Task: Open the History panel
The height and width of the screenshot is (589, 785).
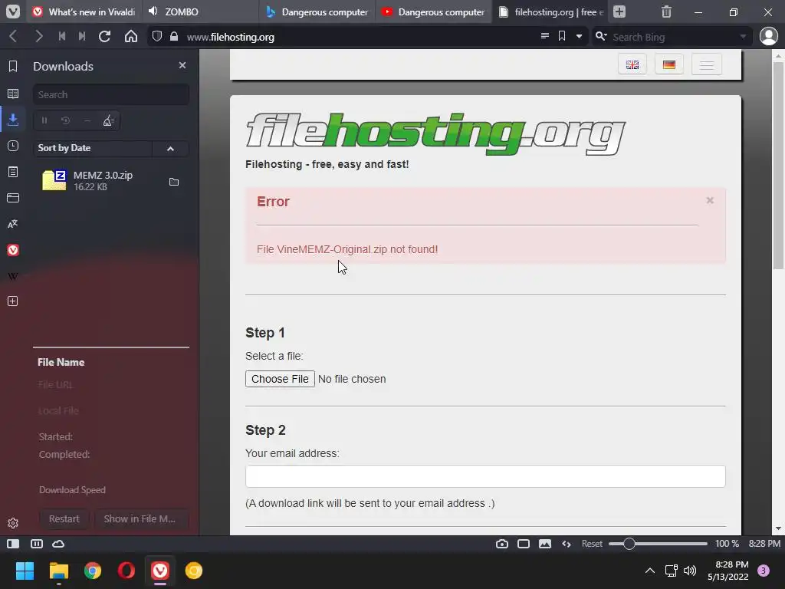Action: tap(13, 146)
